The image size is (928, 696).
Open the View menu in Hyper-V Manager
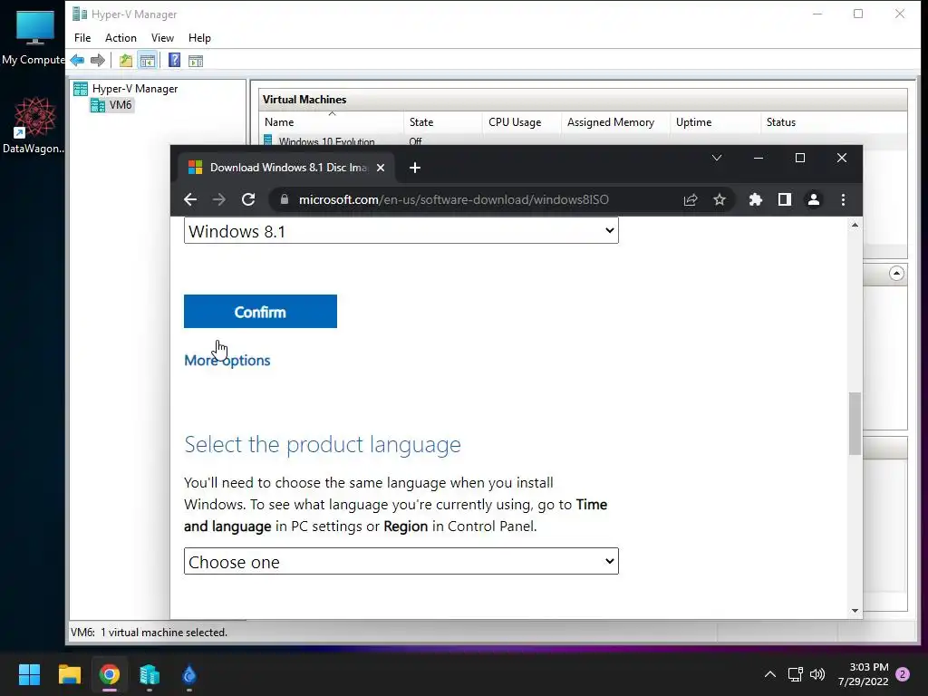click(x=162, y=38)
